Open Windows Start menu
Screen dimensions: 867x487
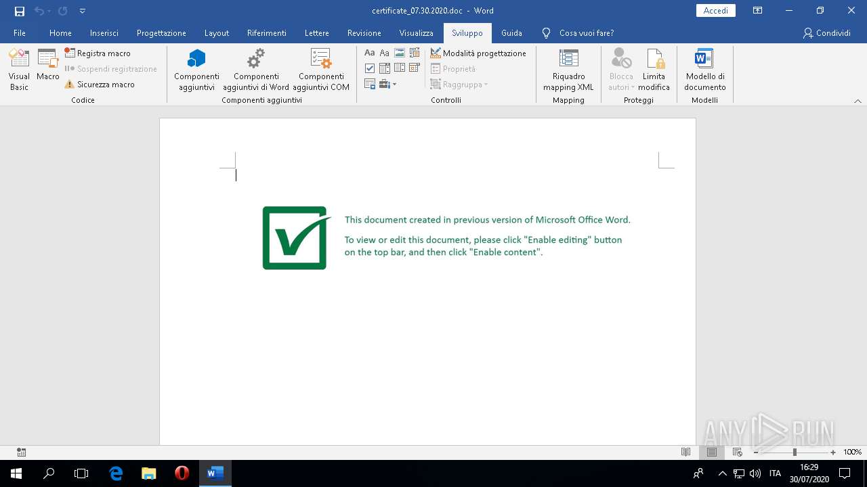pyautogui.click(x=16, y=473)
